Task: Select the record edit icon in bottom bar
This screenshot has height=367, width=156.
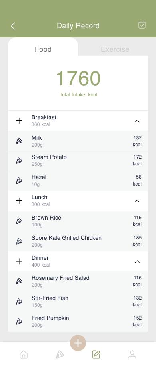Action: [96, 355]
